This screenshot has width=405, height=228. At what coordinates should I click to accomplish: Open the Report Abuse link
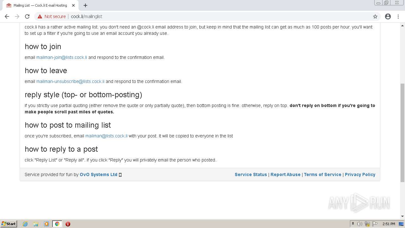[x=285, y=174]
